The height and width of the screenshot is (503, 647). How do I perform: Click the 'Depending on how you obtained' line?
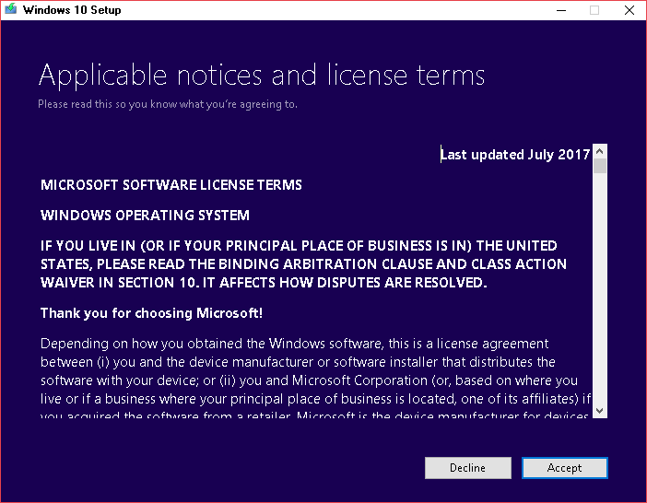click(295, 344)
